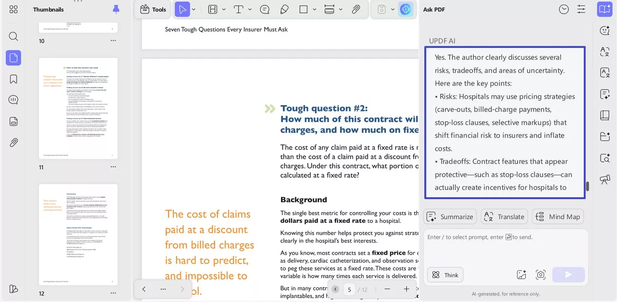The height and width of the screenshot is (302, 617).
Task: Open the presentation icon in right sidebar
Action: 605,179
